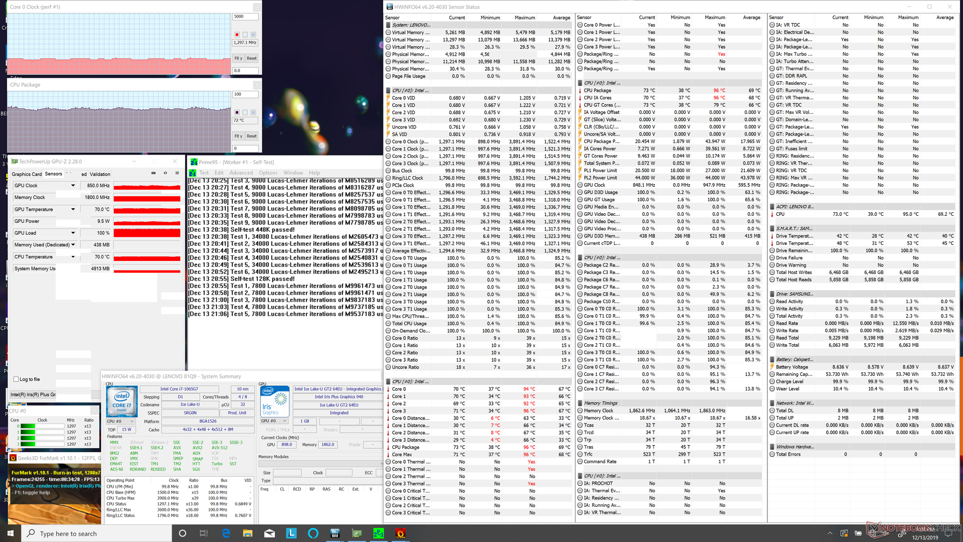Open Task View from taskbar
Viewport: 963px width, 542px height.
pyautogui.click(x=204, y=533)
